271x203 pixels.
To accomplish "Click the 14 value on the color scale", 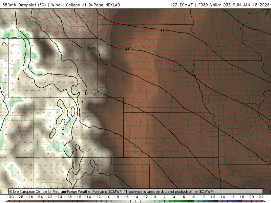I will [223, 197].
